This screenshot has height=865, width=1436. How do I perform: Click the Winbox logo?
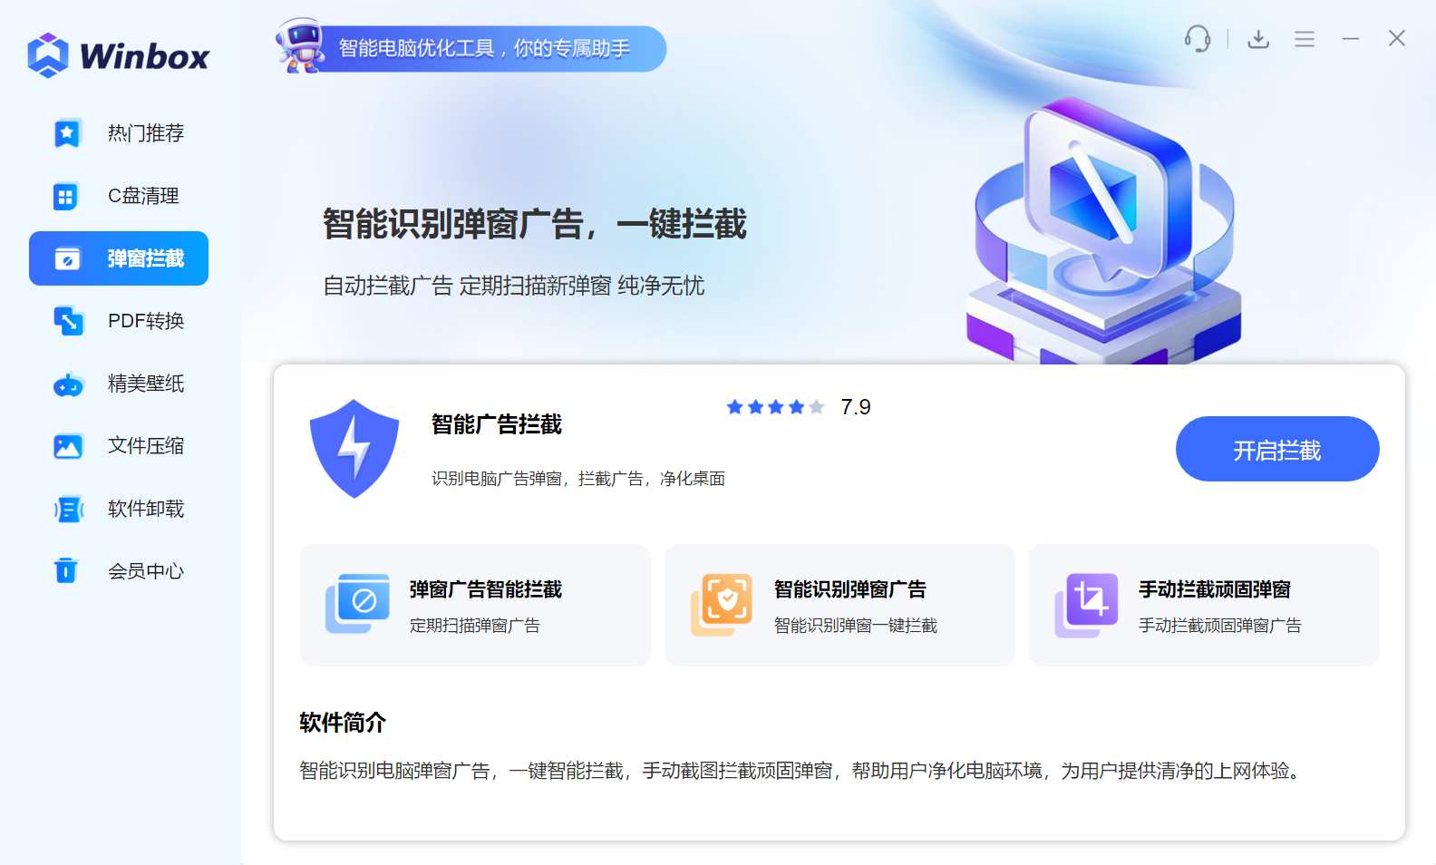119,55
